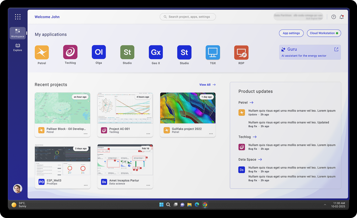Click the Cloud Workstation status button
The height and width of the screenshot is (218, 357).
coord(324,33)
